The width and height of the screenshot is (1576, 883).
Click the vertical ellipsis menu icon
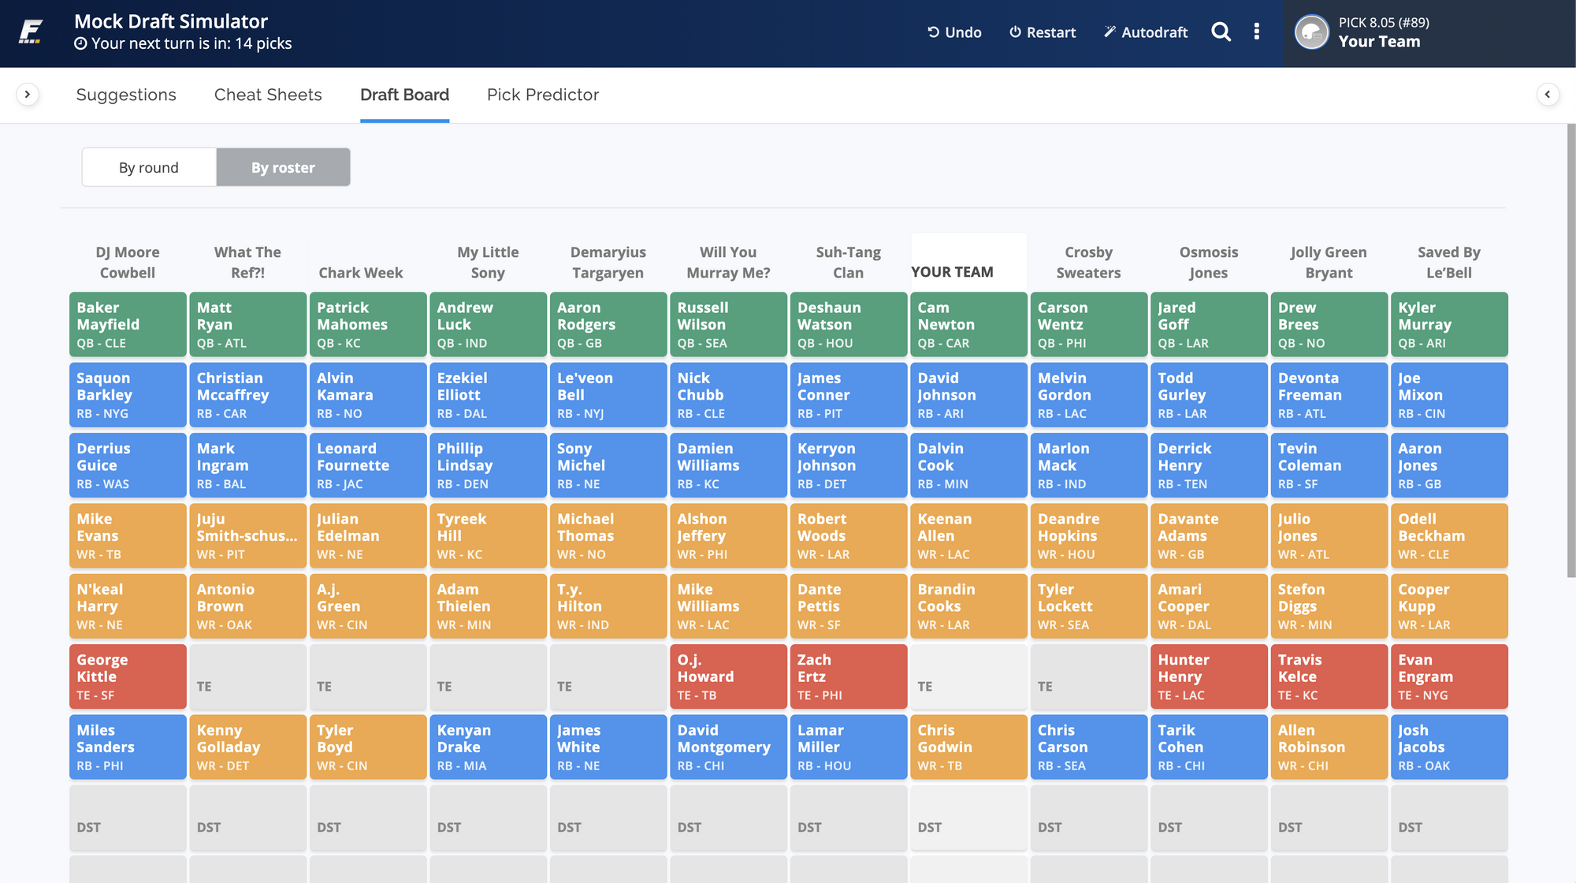(1257, 32)
